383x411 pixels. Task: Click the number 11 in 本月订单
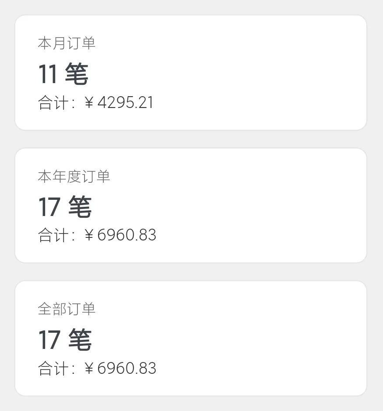click(47, 74)
